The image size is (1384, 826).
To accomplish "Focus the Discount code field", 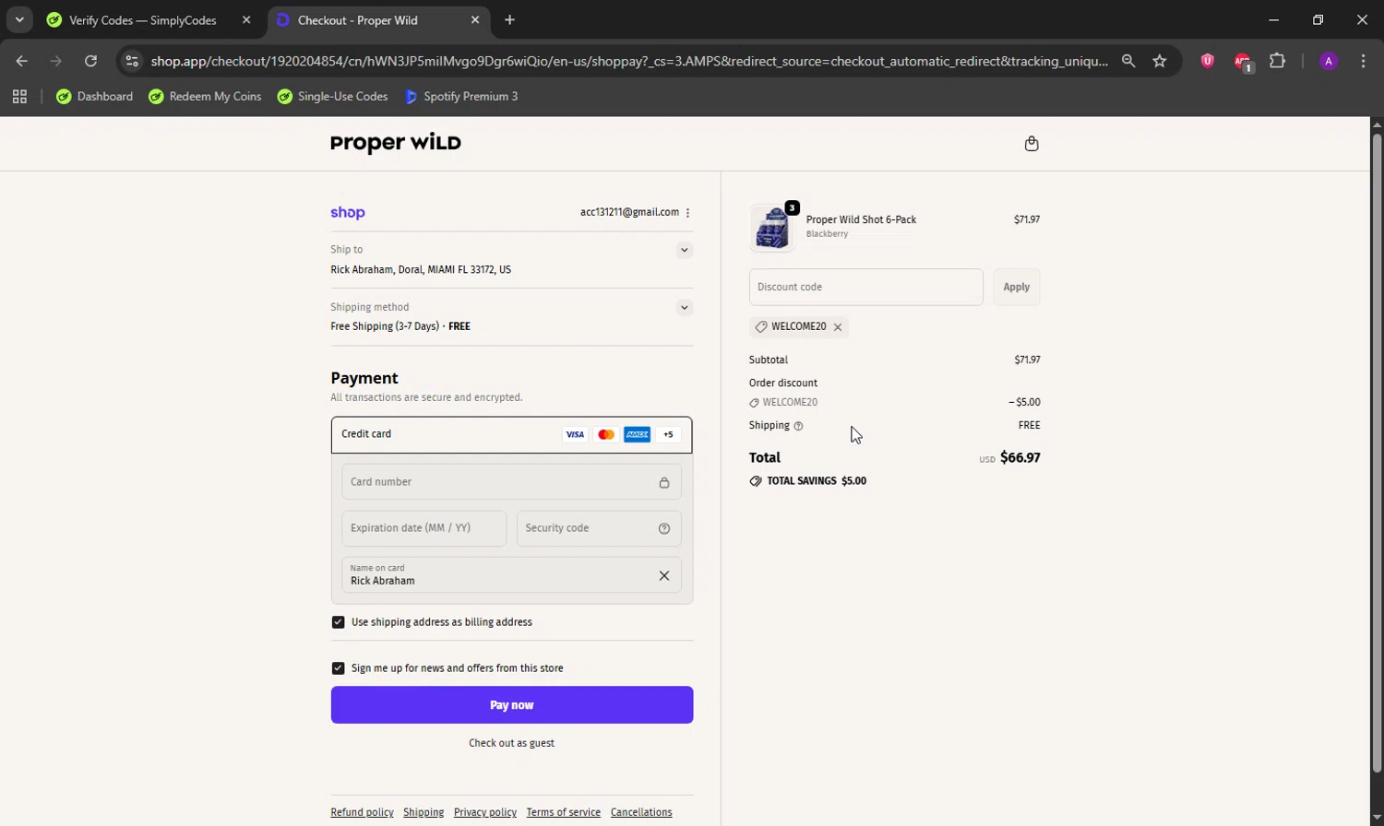I will [x=866, y=288].
